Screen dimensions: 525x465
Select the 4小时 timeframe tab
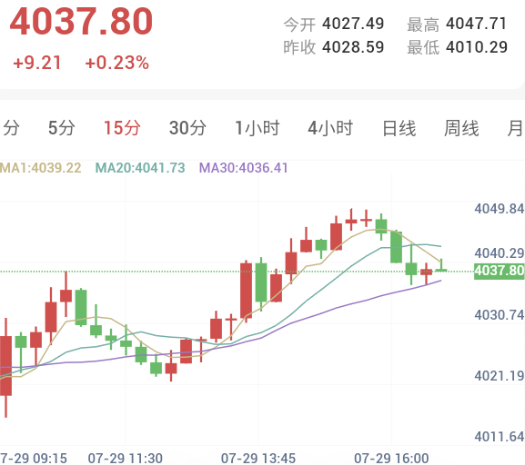330,128
